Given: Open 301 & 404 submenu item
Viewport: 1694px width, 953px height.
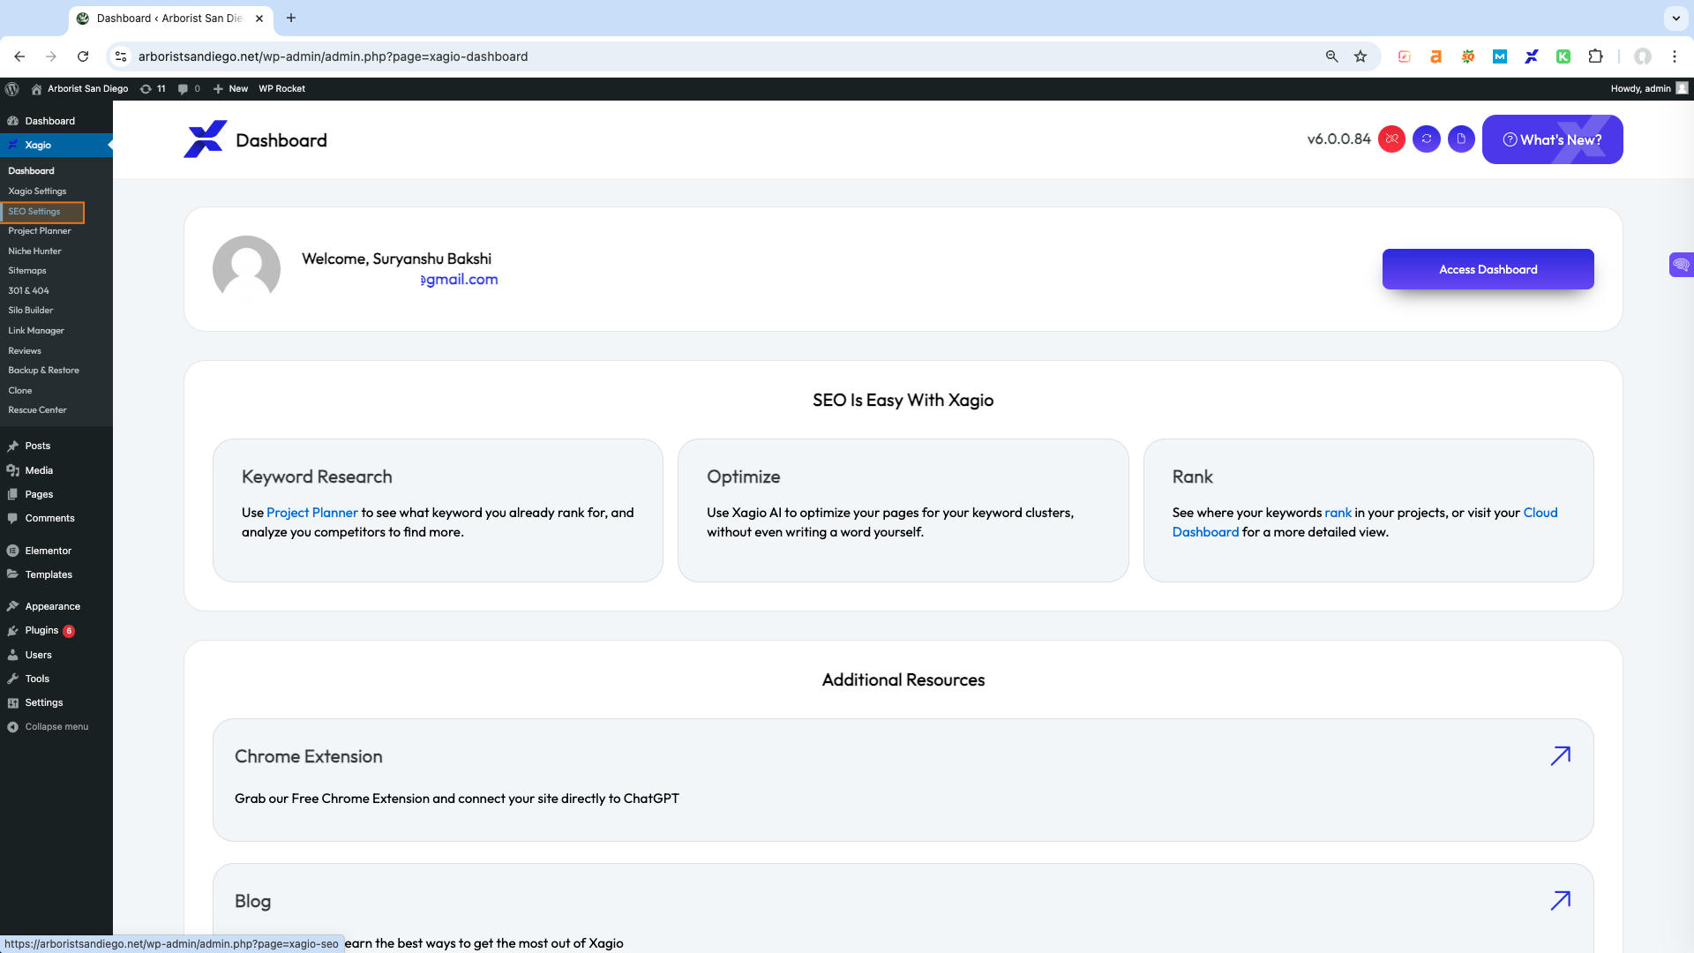Looking at the screenshot, I should pos(28,291).
